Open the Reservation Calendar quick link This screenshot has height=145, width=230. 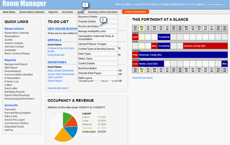17,33
